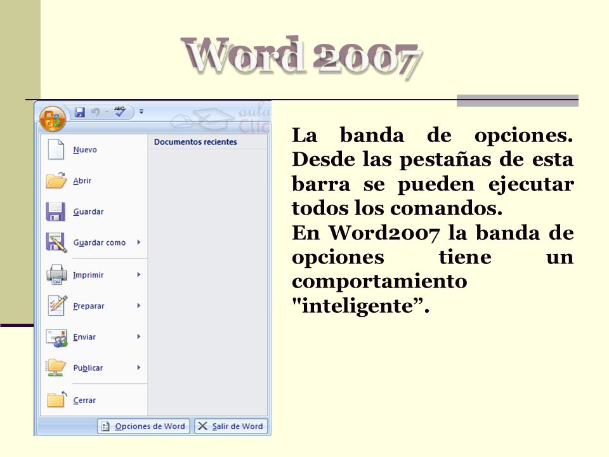
Task: Click the folder icon beside Cerrar
Action: click(x=56, y=399)
